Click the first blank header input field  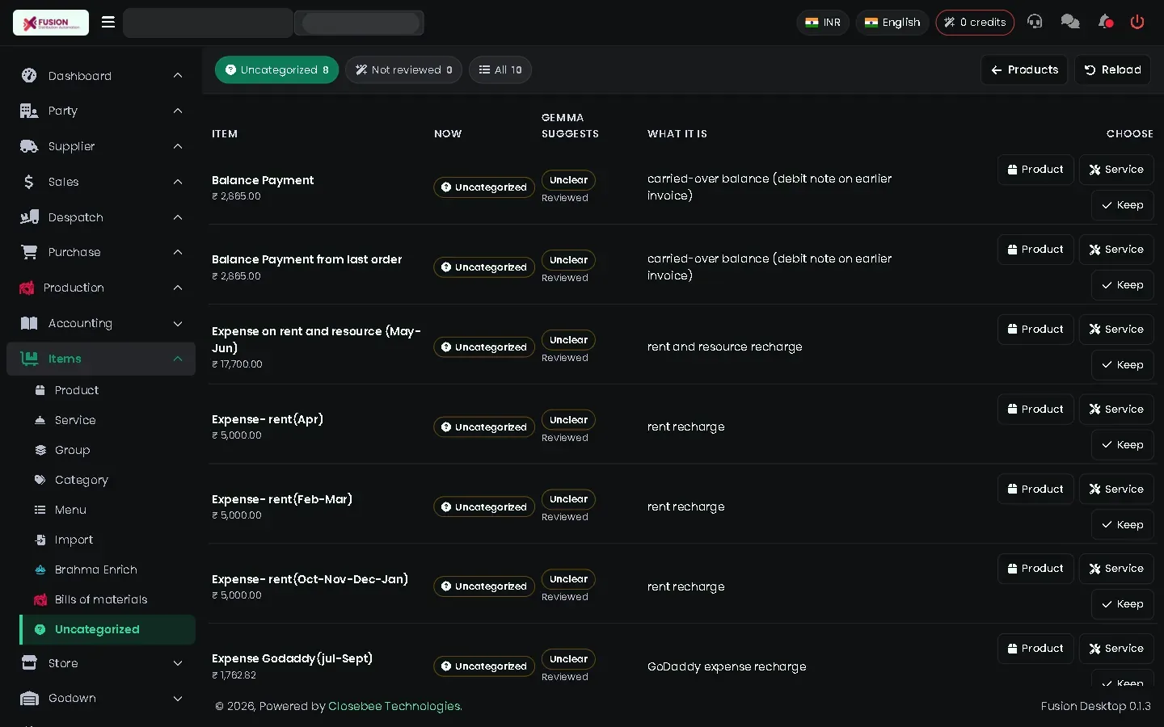tap(208, 23)
